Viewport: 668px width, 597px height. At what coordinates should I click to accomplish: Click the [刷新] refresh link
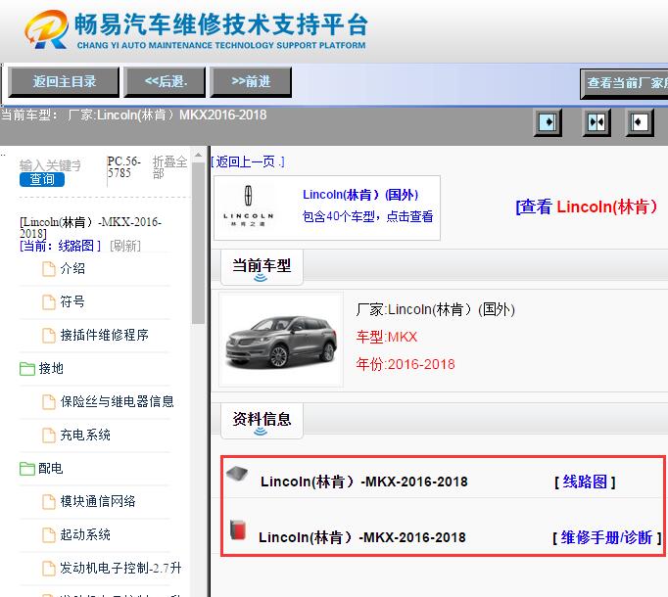point(125,246)
